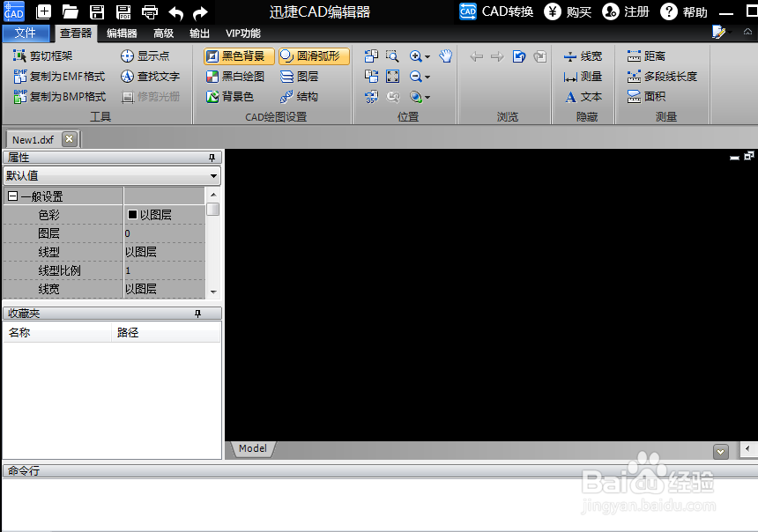The height and width of the screenshot is (532, 758).
Task: Pin the 属性 properties panel
Action: [212, 158]
